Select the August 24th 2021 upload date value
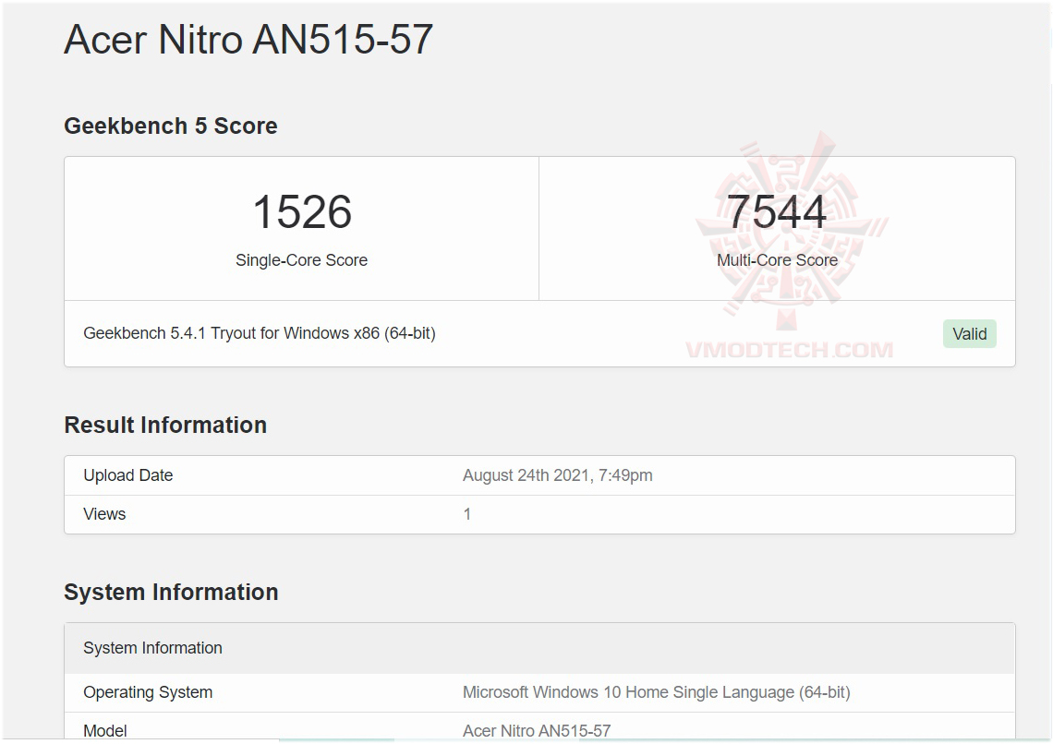Image resolution: width=1053 pixels, height=744 pixels. coord(557,475)
